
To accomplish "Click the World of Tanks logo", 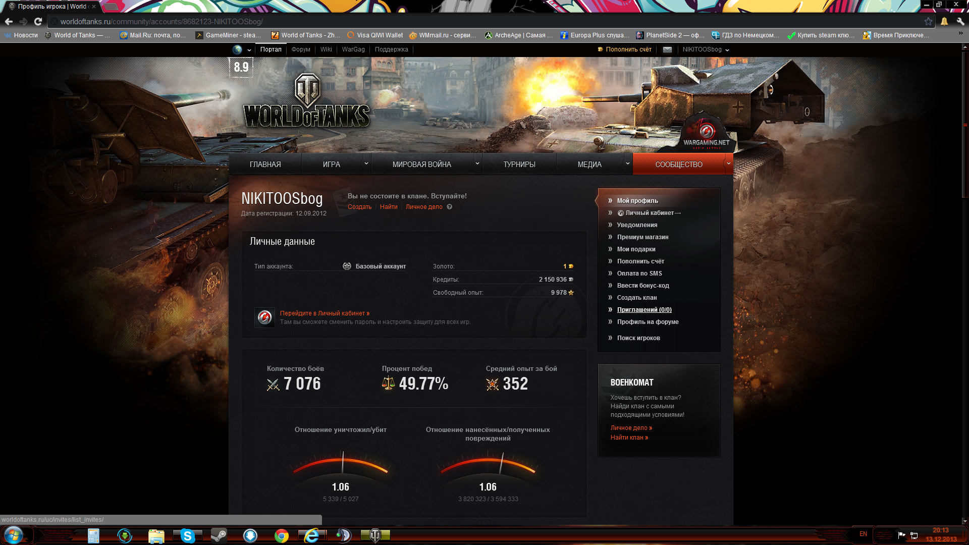I will pyautogui.click(x=306, y=101).
